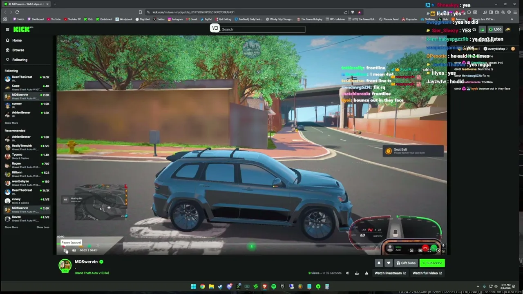Image resolution: width=523 pixels, height=294 pixels.
Task: Open Davee channel in Recommended list
Action: 27,218
